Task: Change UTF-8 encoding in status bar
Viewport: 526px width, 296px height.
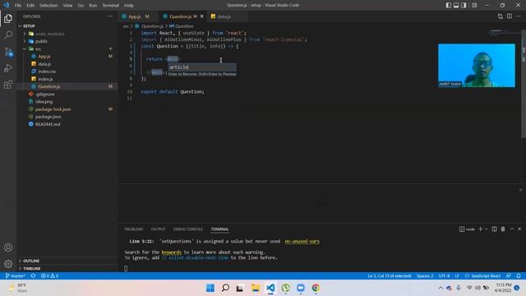Action: 444,275
